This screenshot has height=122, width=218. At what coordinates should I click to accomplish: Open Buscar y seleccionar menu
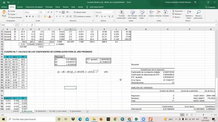click(x=198, y=14)
